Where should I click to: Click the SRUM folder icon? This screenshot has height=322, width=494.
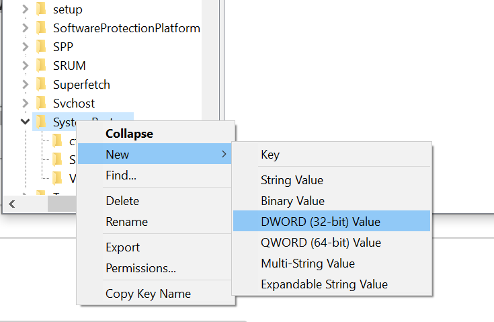pyautogui.click(x=41, y=66)
